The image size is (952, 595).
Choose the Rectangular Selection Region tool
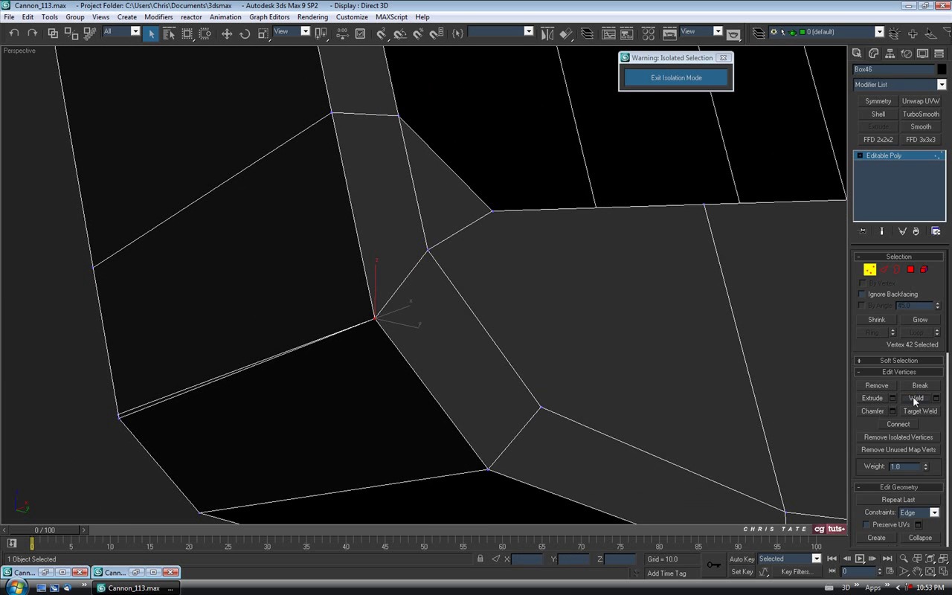tap(187, 33)
